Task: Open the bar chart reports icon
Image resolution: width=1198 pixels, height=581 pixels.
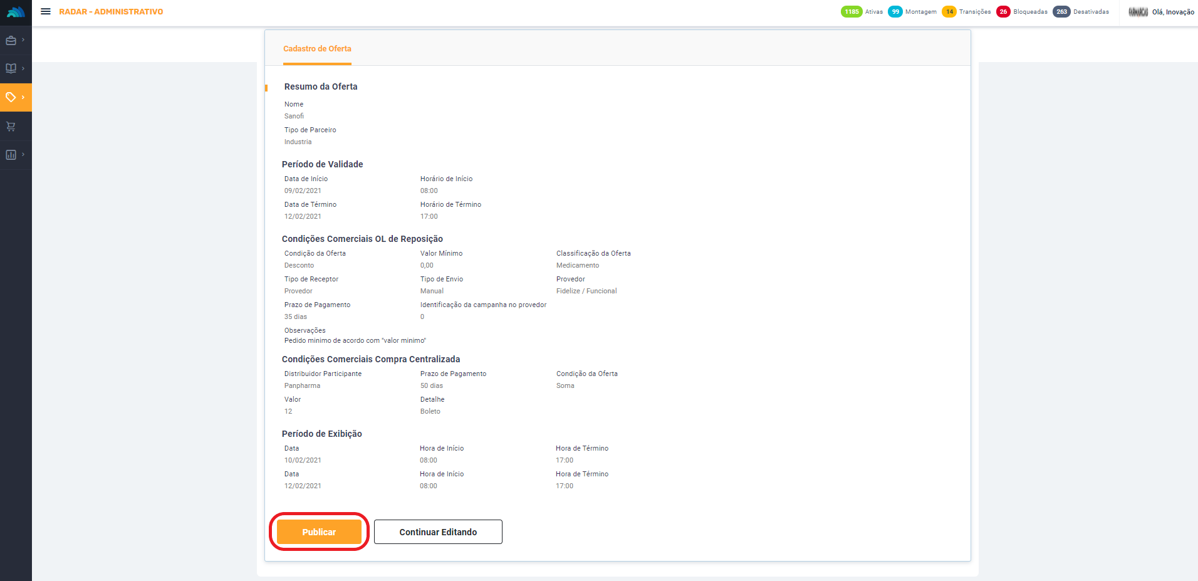Action: click(x=11, y=155)
